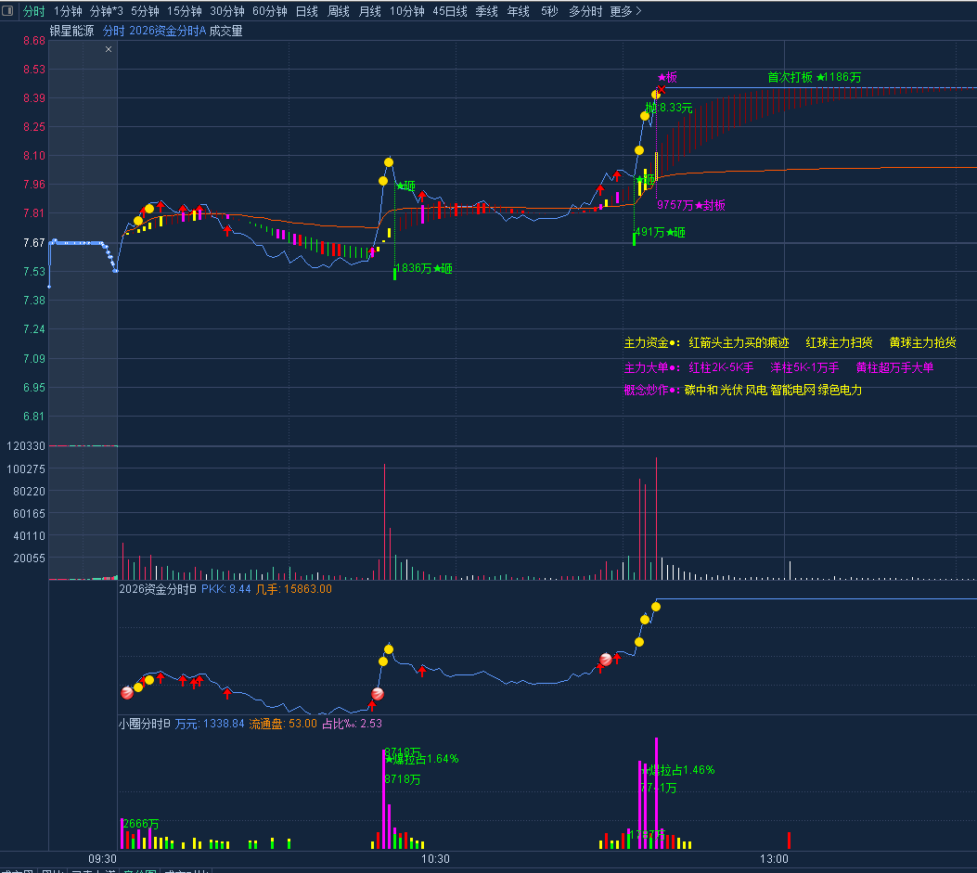Click the panel layout icon at top-left
This screenshot has height=873, width=977.
point(8,11)
